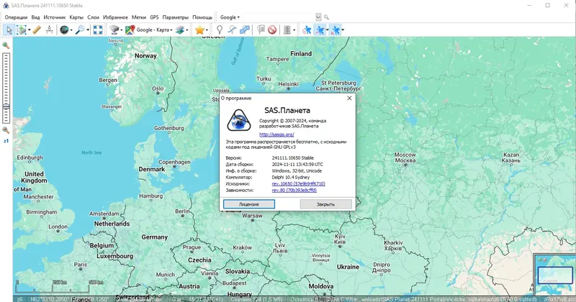Expand the database icon dropdown arrow
Screen dimensions: 576x302
(x=294, y=30)
